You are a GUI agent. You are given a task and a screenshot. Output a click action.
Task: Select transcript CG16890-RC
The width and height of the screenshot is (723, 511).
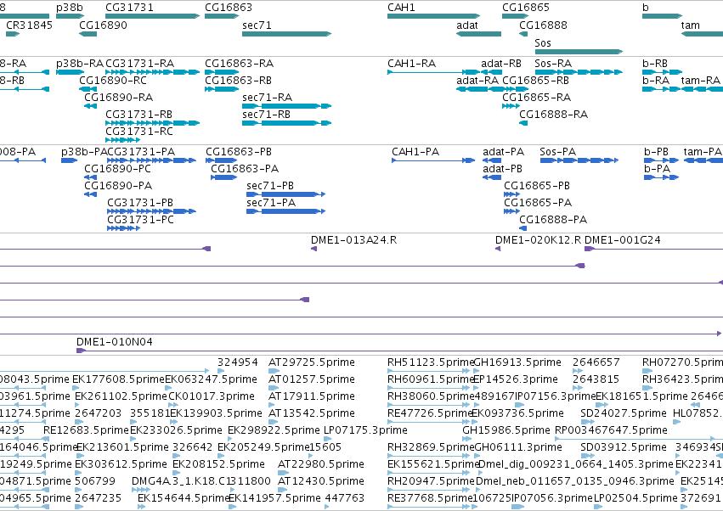(88, 89)
